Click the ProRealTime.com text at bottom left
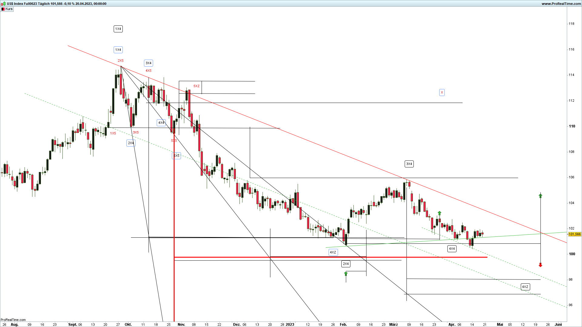 (x=13, y=320)
